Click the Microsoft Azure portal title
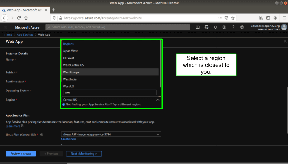The height and width of the screenshot is (164, 288). coord(27,27)
